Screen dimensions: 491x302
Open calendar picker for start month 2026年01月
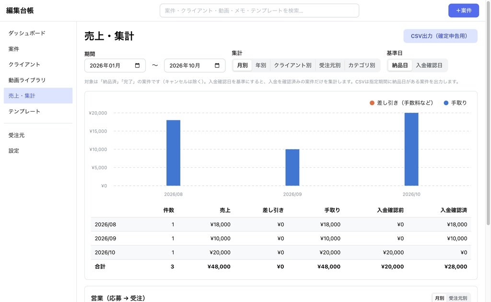tap(137, 65)
